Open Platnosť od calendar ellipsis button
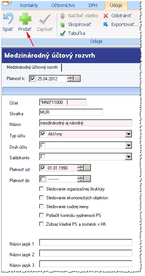Viewport: 145px width, 276px height. (87, 168)
